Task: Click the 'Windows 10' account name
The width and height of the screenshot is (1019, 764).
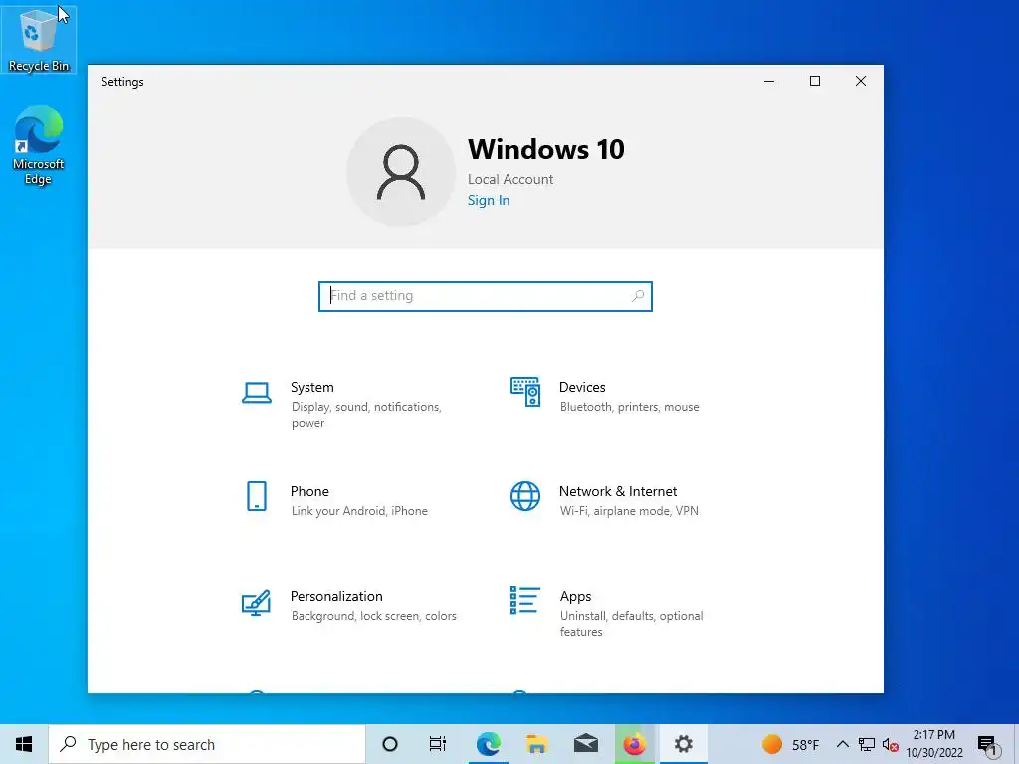Action: pyautogui.click(x=546, y=149)
